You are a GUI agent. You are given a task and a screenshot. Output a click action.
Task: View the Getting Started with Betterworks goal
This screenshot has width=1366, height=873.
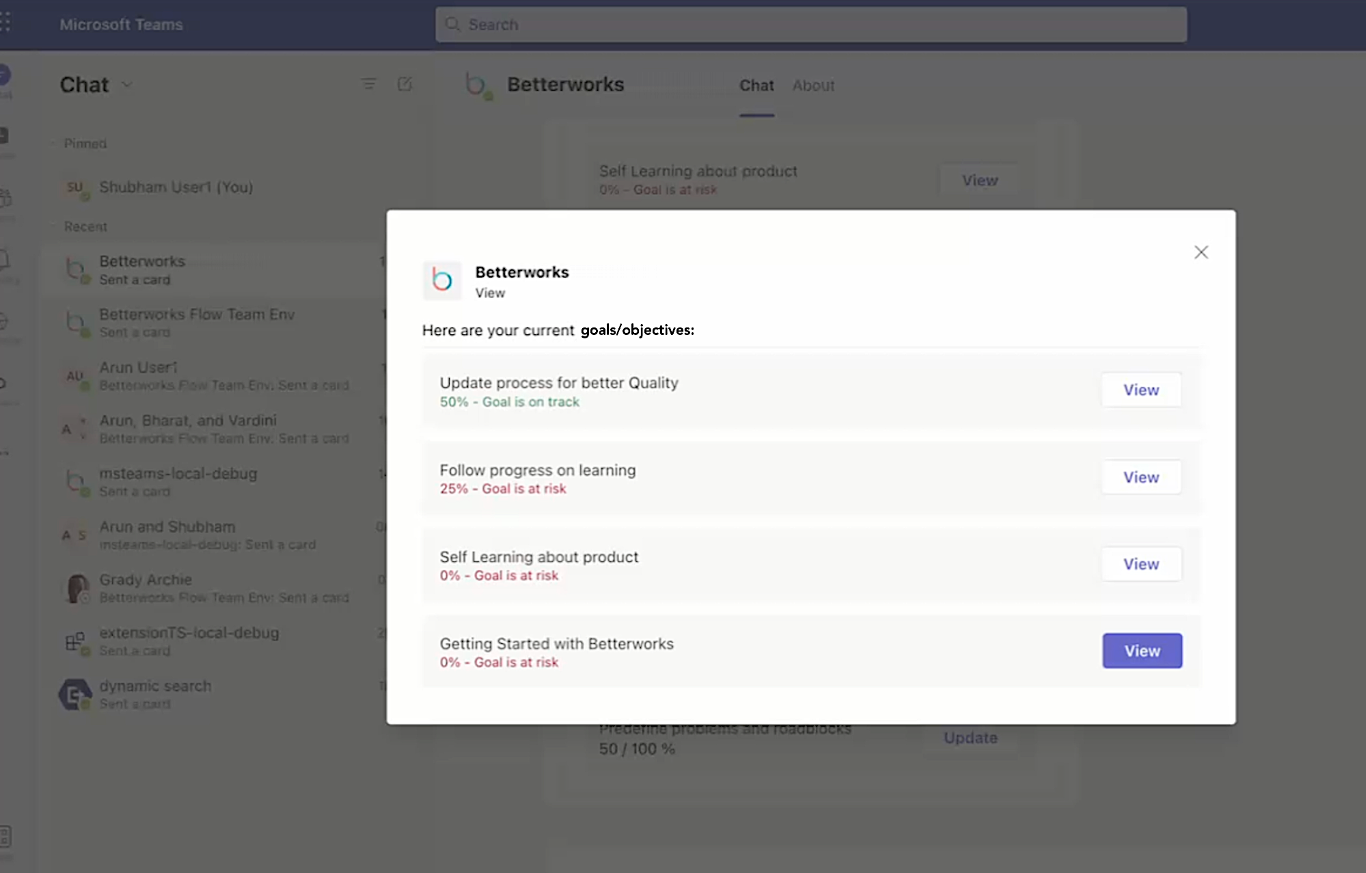pyautogui.click(x=1142, y=651)
